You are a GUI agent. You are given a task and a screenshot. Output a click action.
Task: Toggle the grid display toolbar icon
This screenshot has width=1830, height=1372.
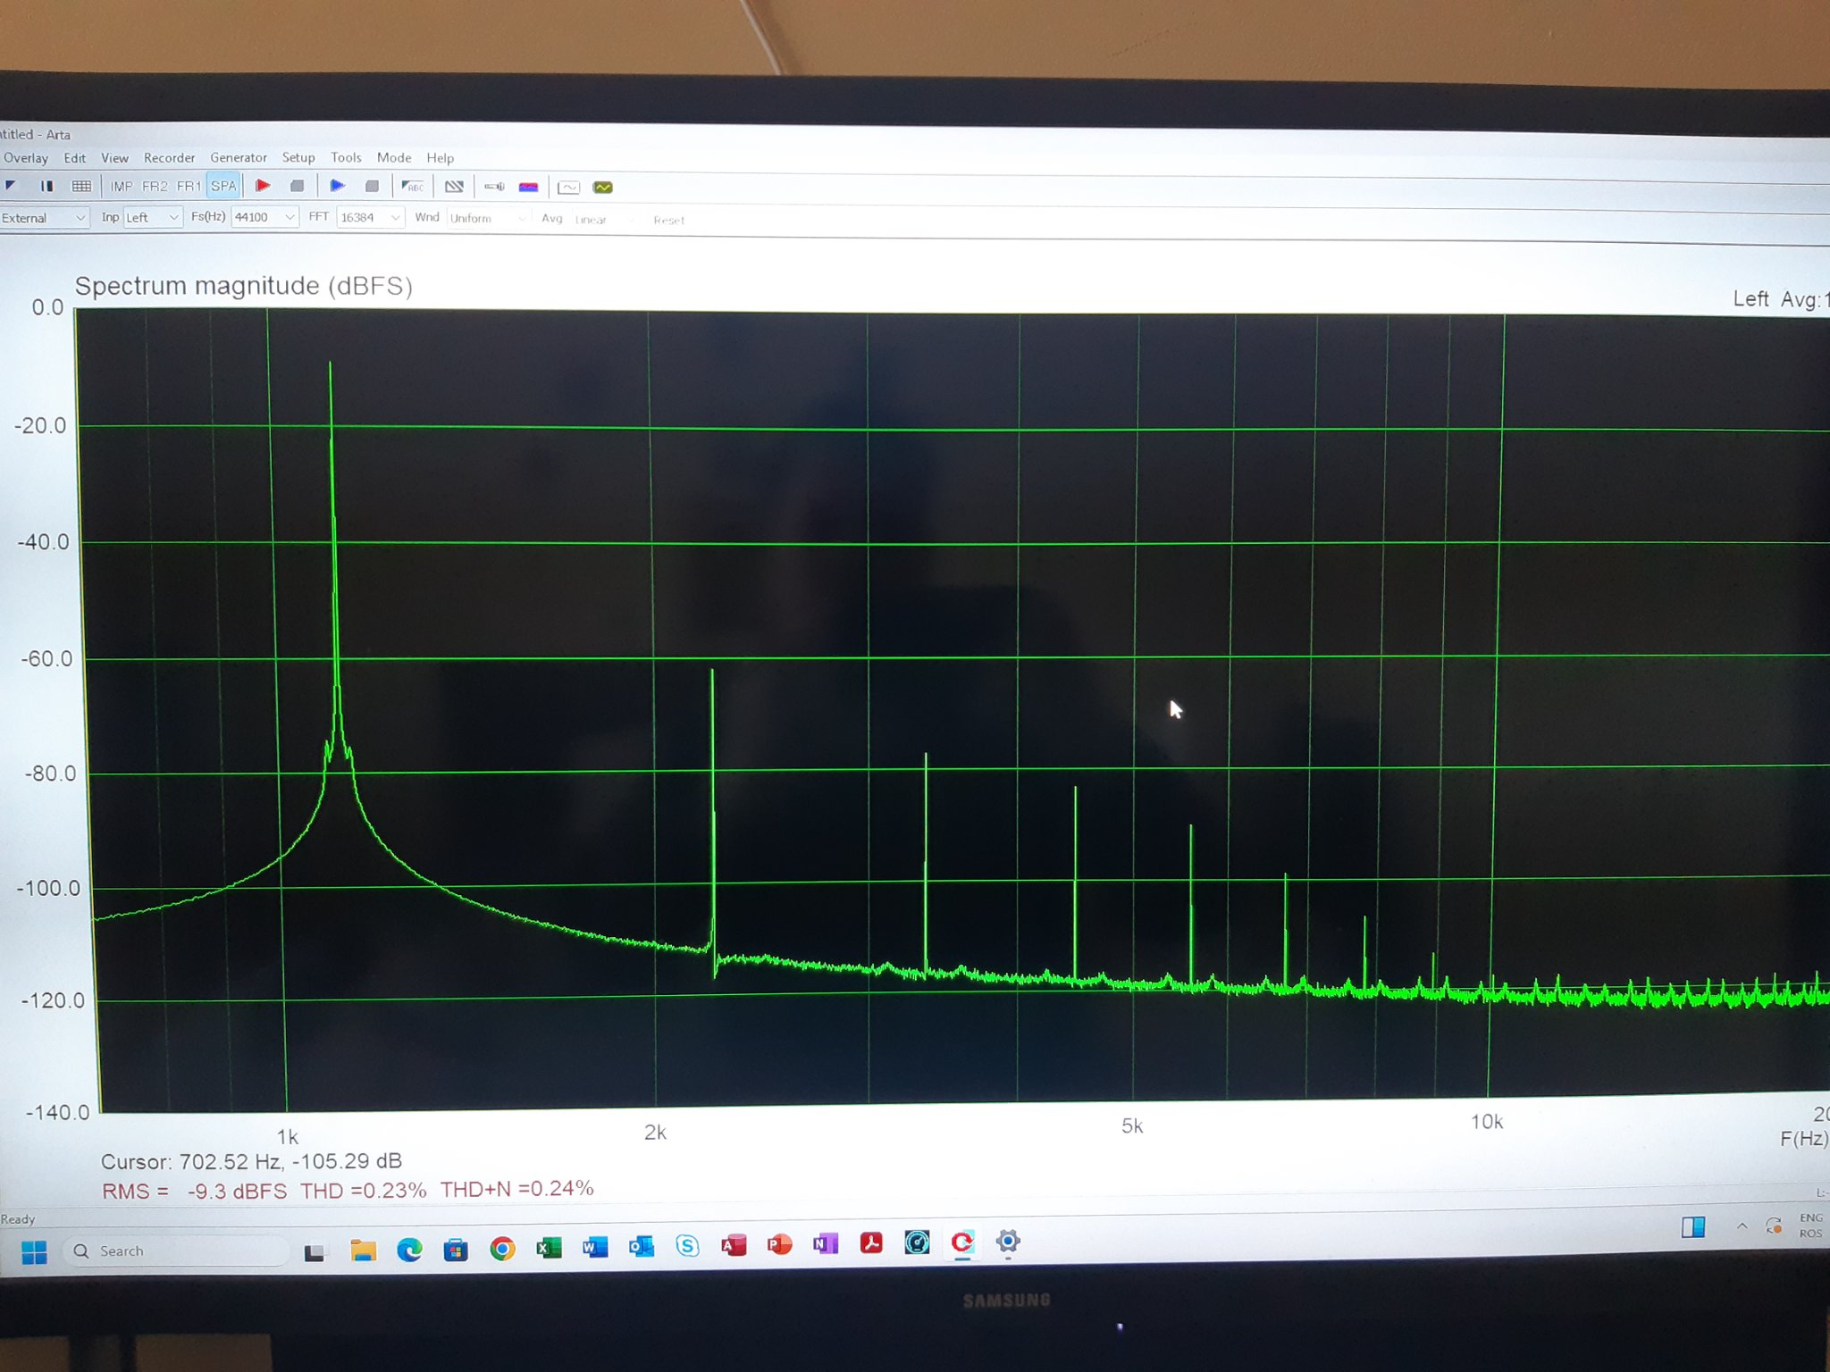pos(81,186)
